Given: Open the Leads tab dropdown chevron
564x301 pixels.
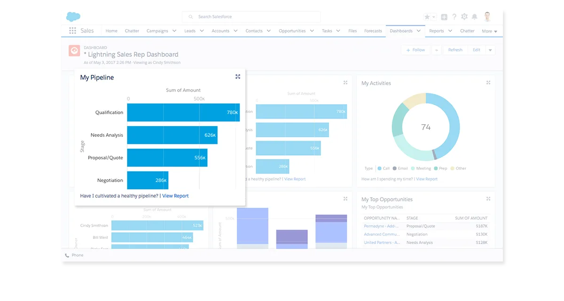Looking at the screenshot, I should click(202, 31).
